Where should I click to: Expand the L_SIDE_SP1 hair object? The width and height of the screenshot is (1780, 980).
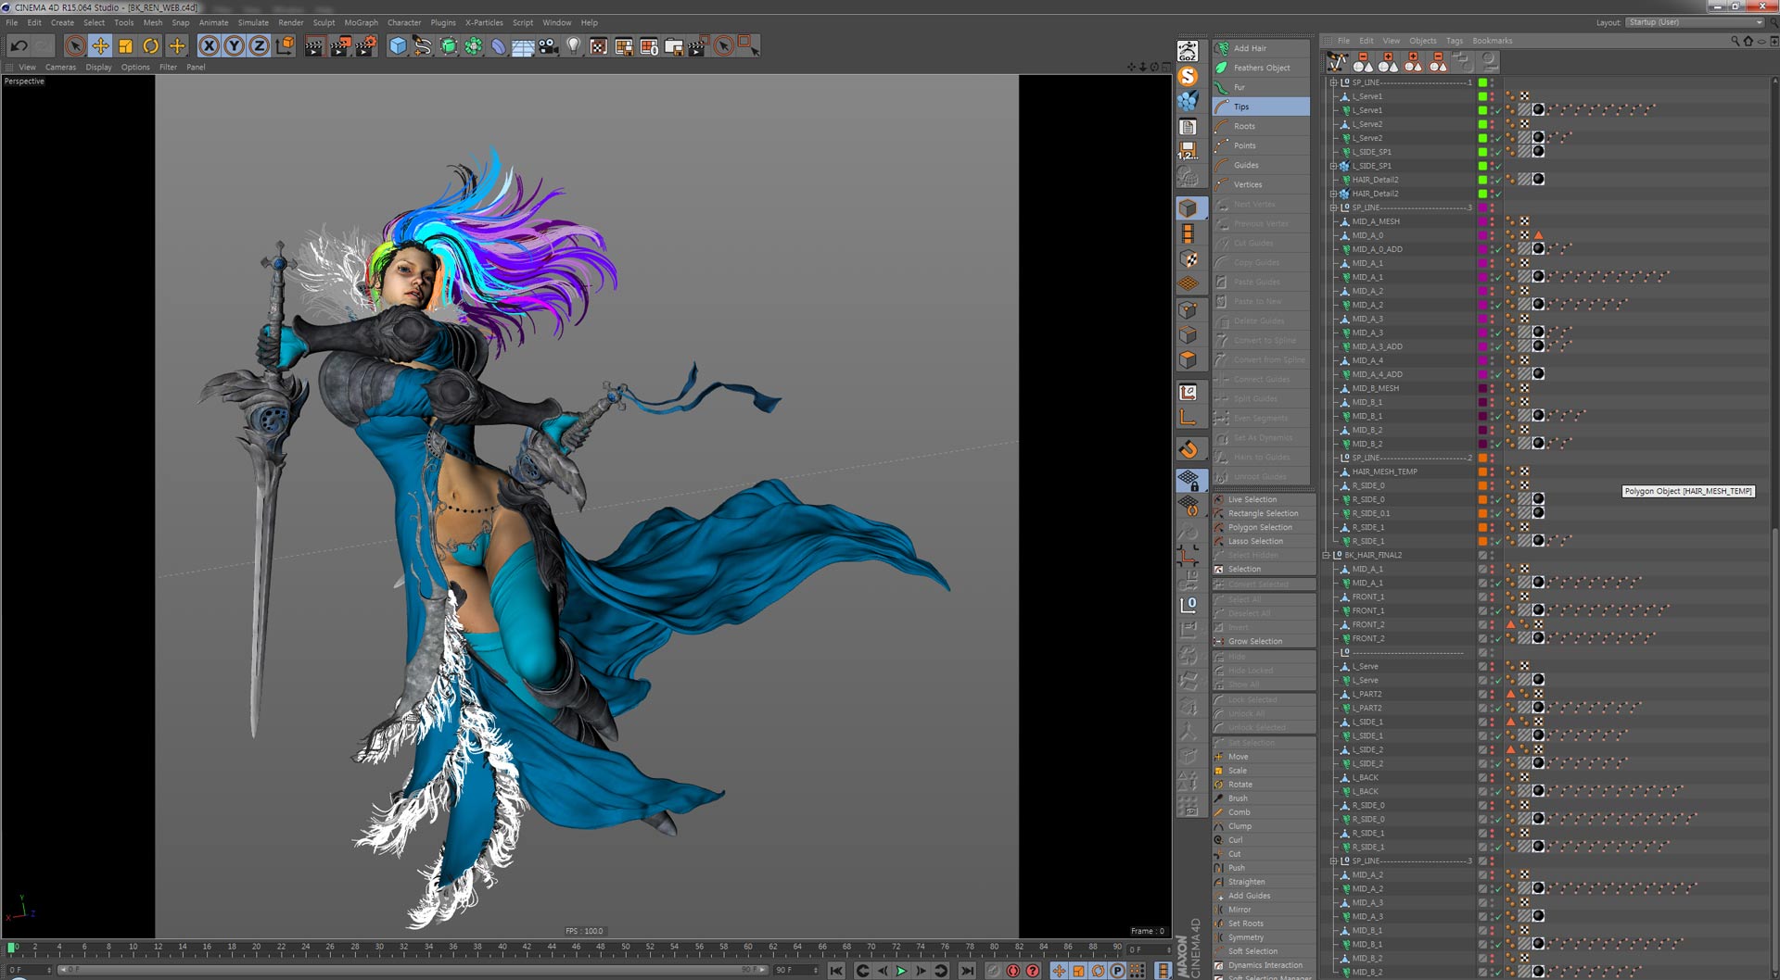[1334, 166]
